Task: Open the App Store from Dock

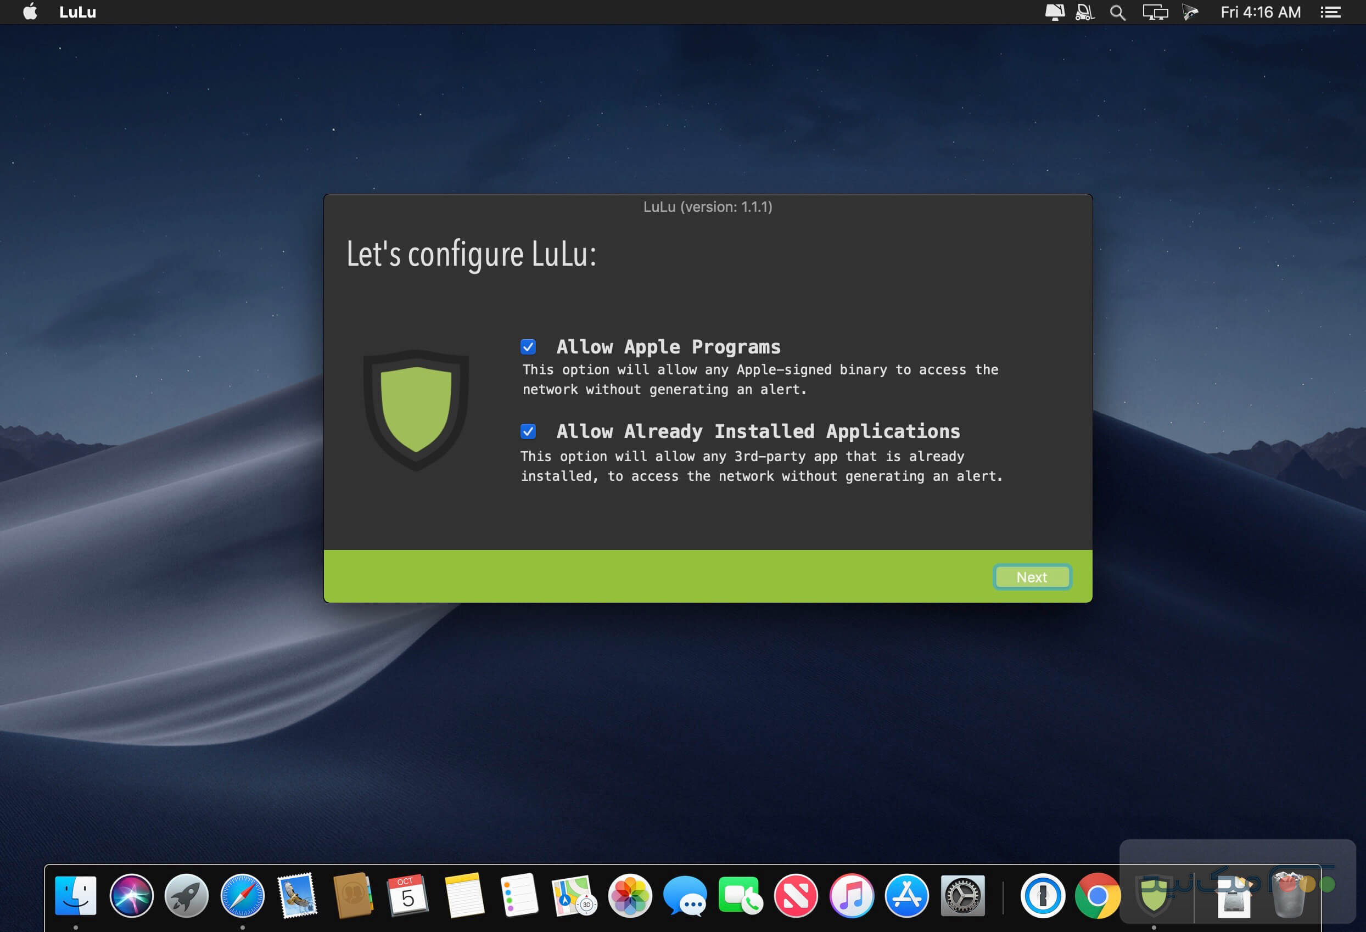Action: pos(906,896)
